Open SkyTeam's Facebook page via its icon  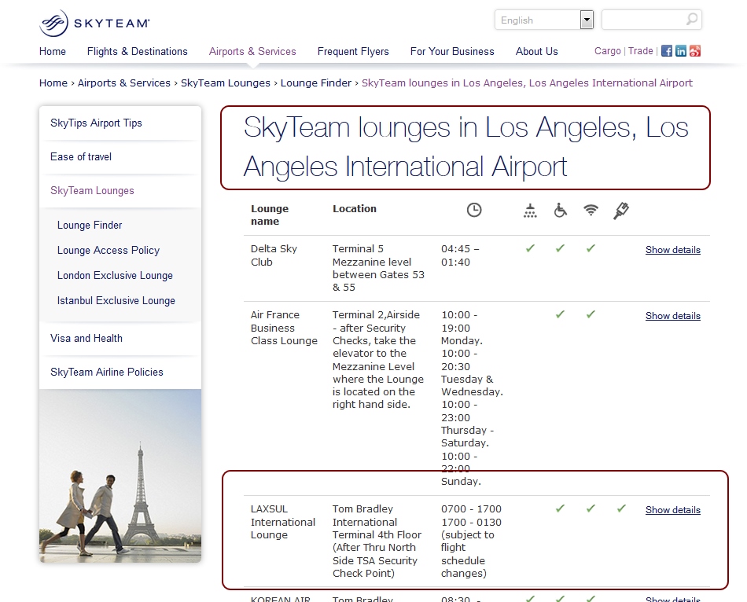(665, 50)
